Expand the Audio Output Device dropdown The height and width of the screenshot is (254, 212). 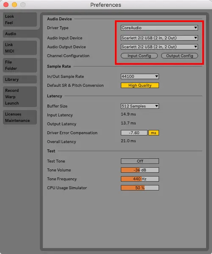[x=159, y=47]
